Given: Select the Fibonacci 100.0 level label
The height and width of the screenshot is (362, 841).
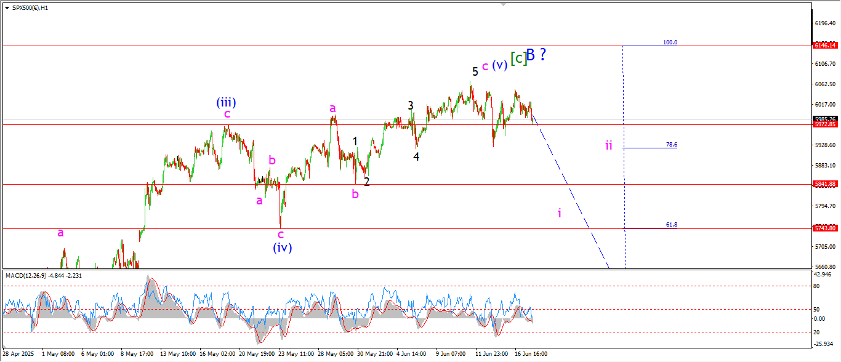Looking at the screenshot, I should tap(670, 42).
